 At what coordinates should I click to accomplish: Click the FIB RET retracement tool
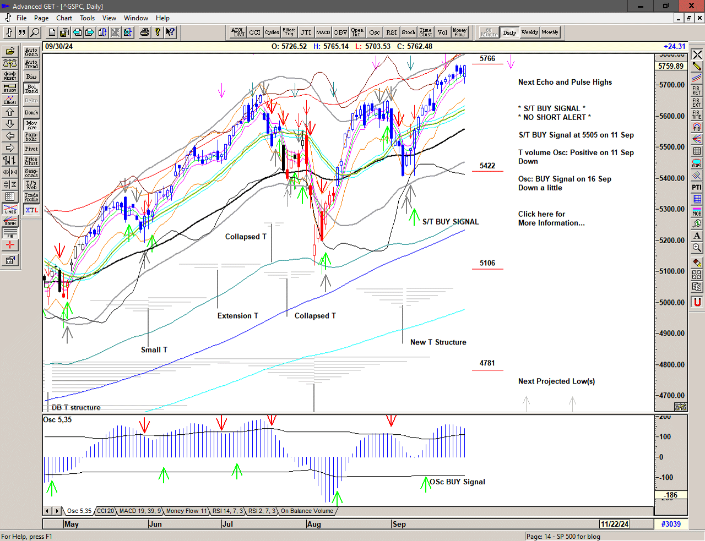[x=697, y=90]
